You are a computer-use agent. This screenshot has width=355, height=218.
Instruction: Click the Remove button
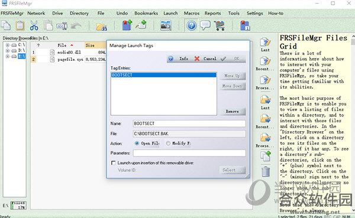[233, 112]
